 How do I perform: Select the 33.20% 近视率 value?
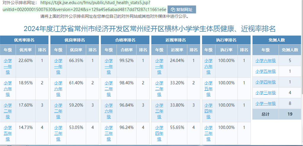click(x=177, y=83)
